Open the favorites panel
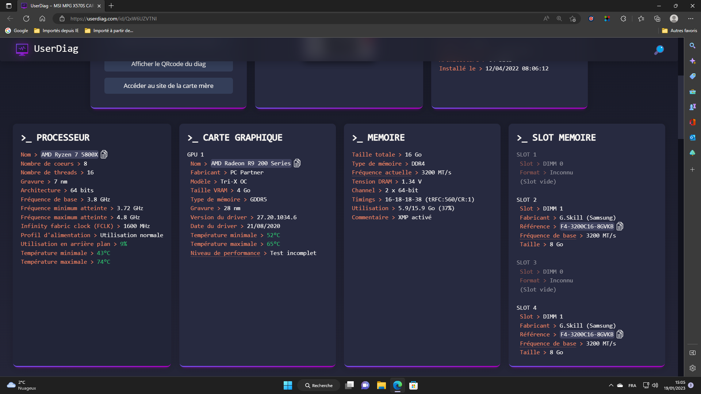This screenshot has height=394, width=701. click(641, 19)
